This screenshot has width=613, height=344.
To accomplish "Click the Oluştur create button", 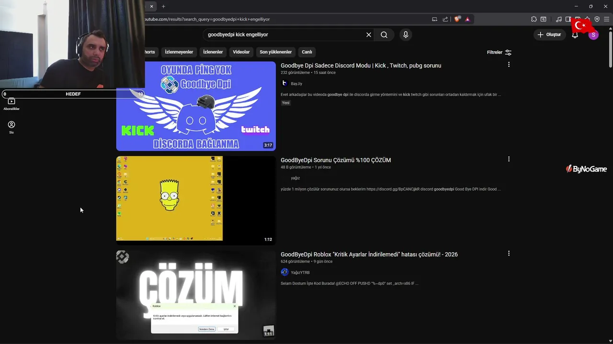I will (x=549, y=34).
